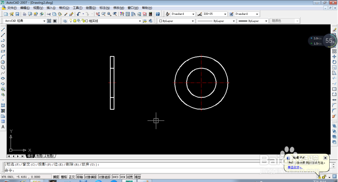338x182 pixels.
Task: Toggle 正交 ortho mode in status bar
Action: point(72,177)
